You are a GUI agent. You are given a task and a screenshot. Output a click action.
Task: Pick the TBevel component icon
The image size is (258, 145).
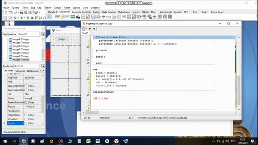[83, 17]
